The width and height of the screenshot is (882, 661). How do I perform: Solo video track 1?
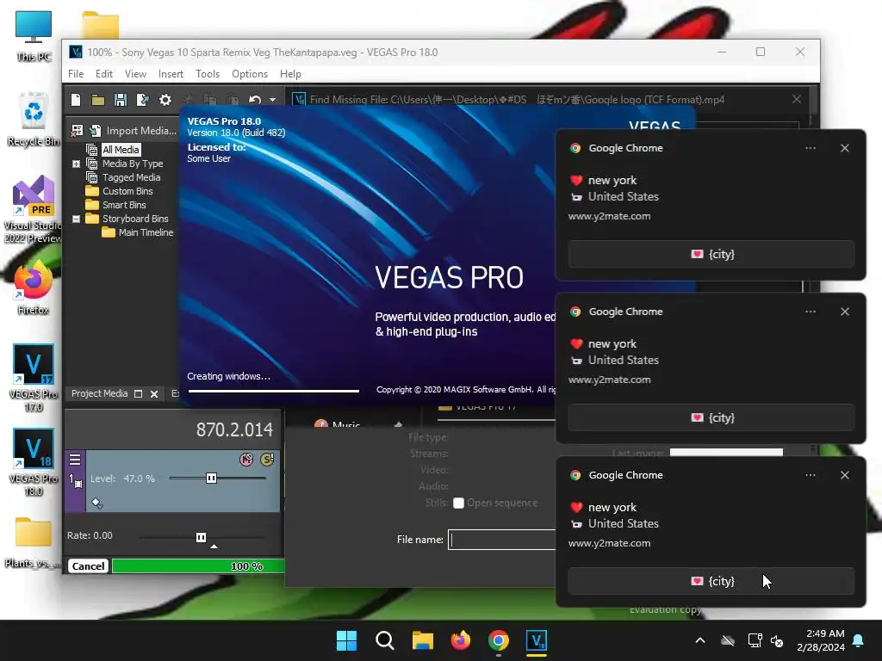pyautogui.click(x=267, y=460)
